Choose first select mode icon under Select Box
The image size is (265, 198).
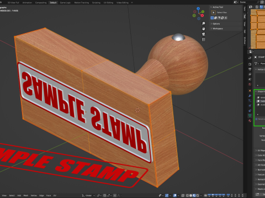click(212, 18)
